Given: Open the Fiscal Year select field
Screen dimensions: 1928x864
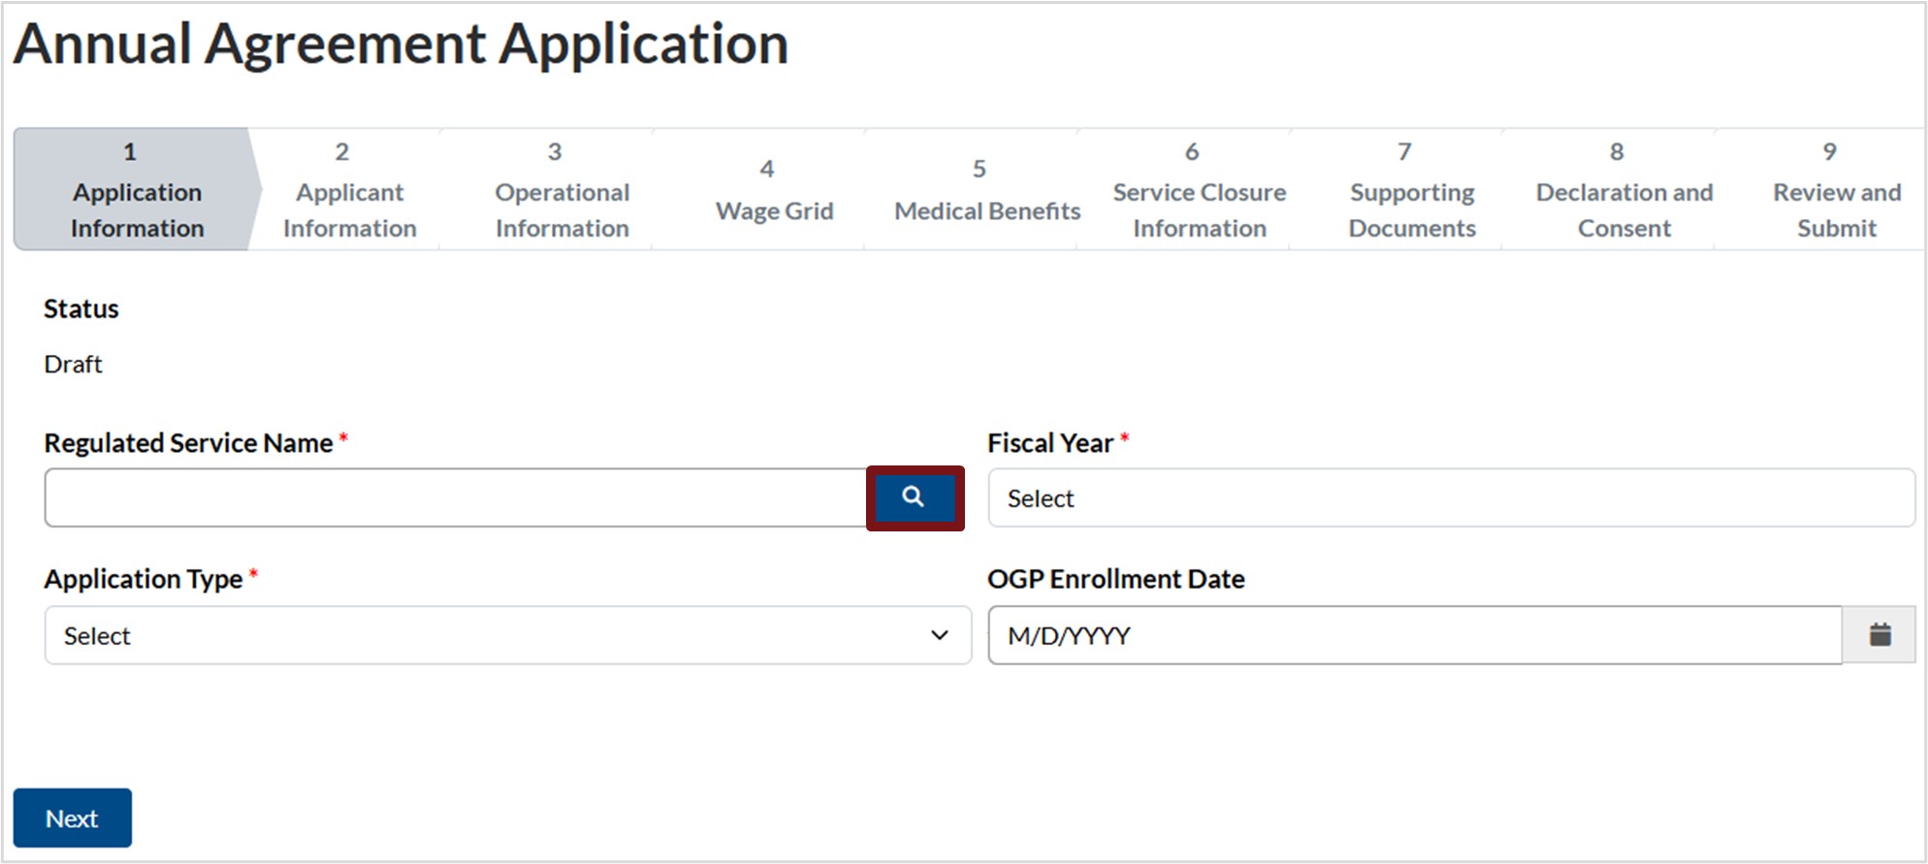Looking at the screenshot, I should 1450,498.
